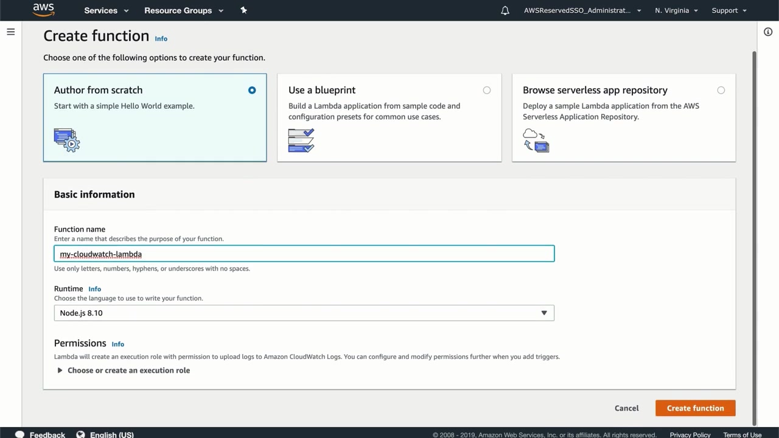Click the Feedback speech bubble icon
This screenshot has width=779, height=438.
coord(19,434)
